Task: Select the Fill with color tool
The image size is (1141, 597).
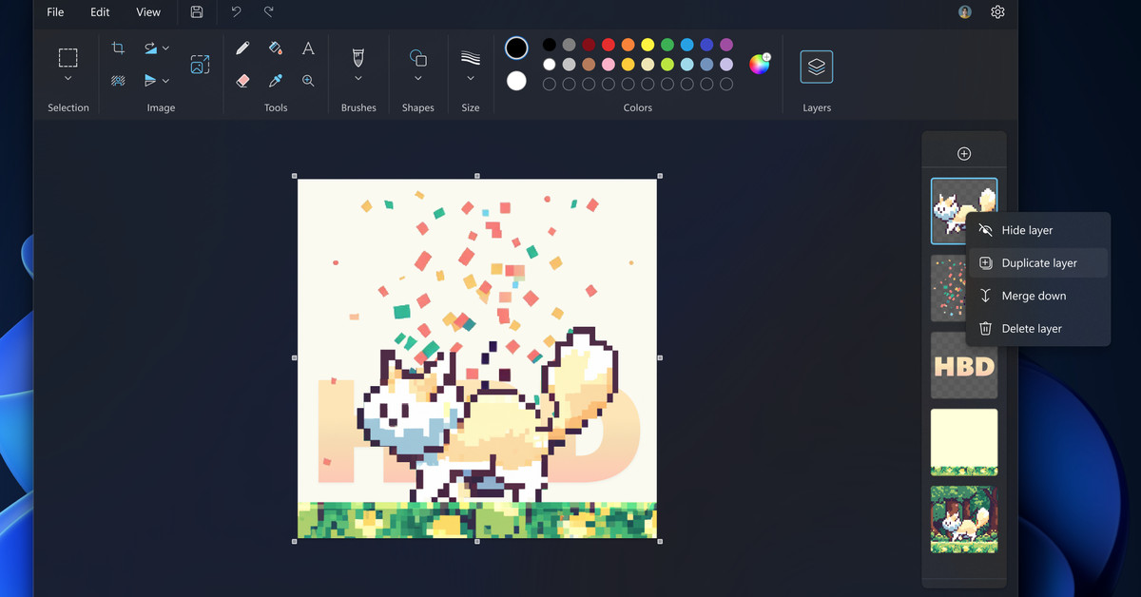Action: pyautogui.click(x=275, y=48)
